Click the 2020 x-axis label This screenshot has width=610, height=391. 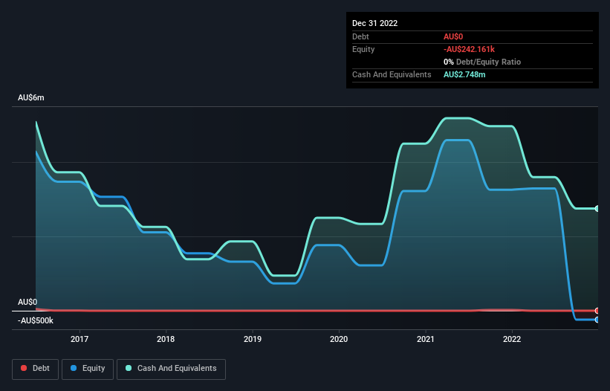pos(339,339)
